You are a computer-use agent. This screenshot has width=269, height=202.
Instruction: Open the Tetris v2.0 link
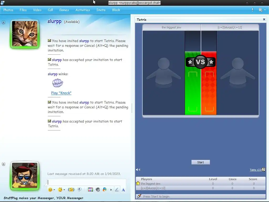(256, 170)
